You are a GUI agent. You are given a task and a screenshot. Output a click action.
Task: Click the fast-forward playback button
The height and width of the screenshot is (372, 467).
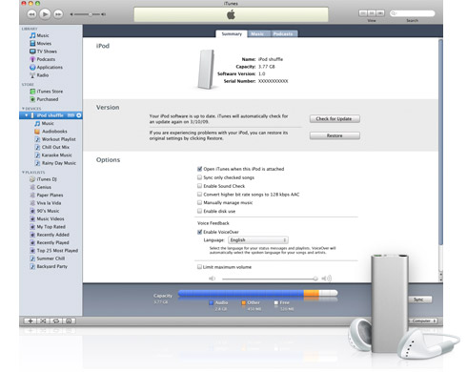coord(58,14)
